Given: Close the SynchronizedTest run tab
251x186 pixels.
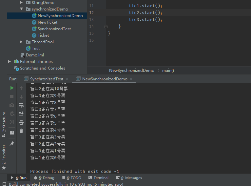Looking at the screenshot, I should click(x=67, y=79).
